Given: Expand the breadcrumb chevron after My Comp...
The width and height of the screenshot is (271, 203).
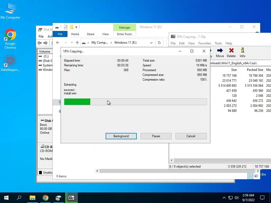Looking at the screenshot, I should coord(111,43).
